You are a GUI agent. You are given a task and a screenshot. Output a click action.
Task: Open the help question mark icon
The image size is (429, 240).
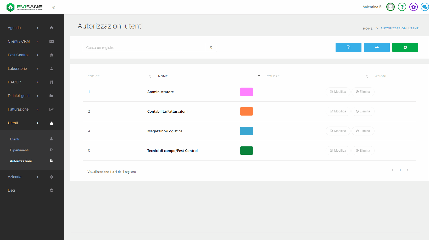(402, 7)
